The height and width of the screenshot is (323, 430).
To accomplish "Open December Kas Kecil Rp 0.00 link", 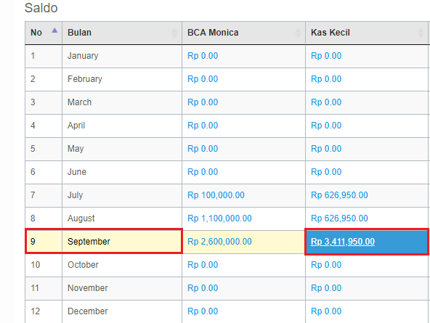I will click(x=326, y=311).
